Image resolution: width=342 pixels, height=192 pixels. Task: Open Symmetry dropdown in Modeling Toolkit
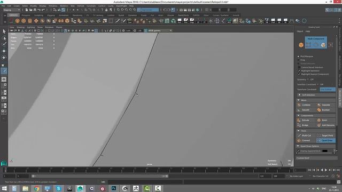point(312,79)
